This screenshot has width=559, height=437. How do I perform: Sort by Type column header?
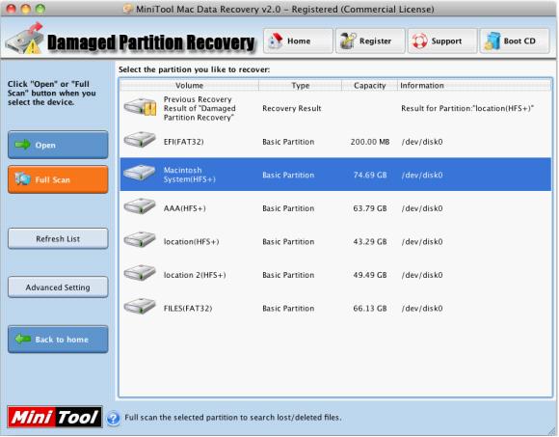[300, 86]
